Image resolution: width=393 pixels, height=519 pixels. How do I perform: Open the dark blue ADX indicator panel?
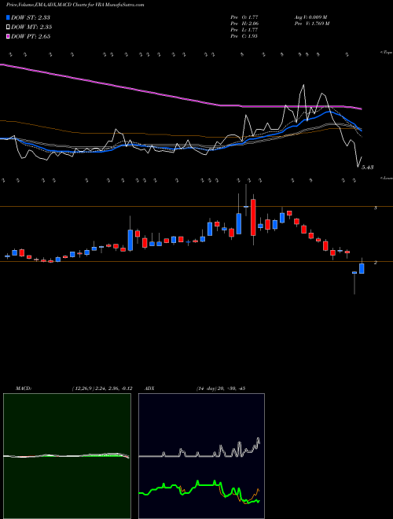201,456
